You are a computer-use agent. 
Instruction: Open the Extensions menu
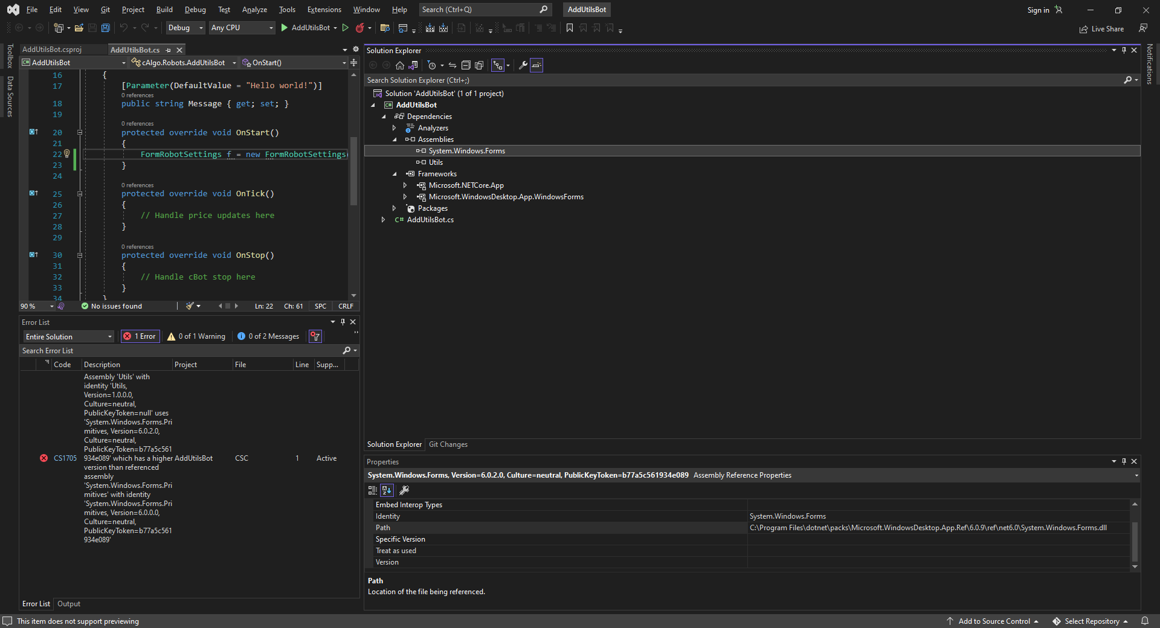pos(324,10)
